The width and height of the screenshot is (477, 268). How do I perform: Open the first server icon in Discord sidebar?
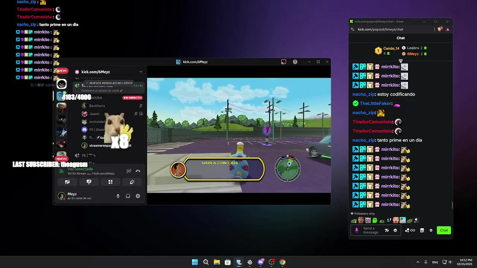coord(61,84)
